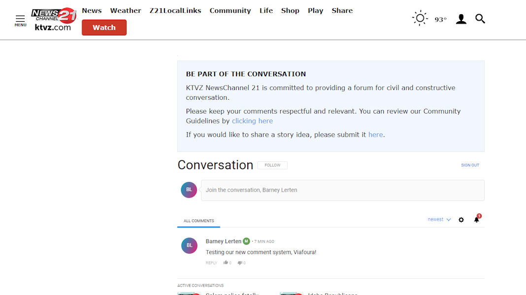The image size is (526, 295).
Task: Click the search magnifying glass icon
Action: tap(480, 19)
